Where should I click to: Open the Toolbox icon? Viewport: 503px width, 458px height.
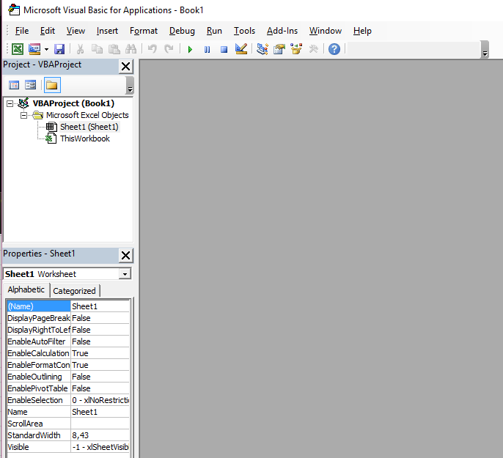coord(313,49)
